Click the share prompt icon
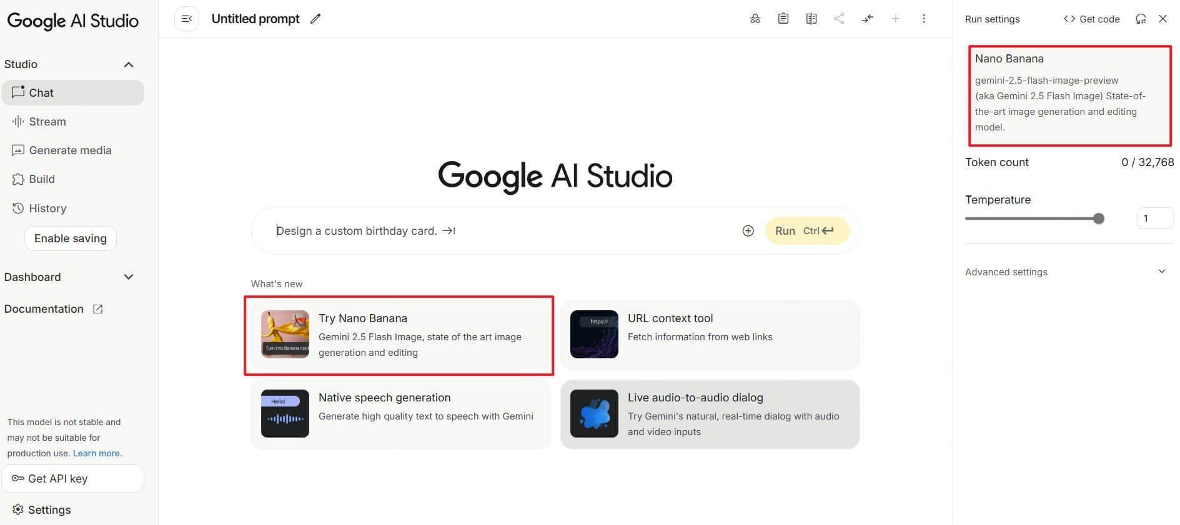Viewport: 1180px width, 525px height. click(x=839, y=19)
